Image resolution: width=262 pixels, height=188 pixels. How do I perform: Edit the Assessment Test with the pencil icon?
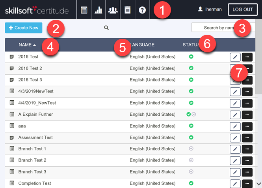(235, 138)
